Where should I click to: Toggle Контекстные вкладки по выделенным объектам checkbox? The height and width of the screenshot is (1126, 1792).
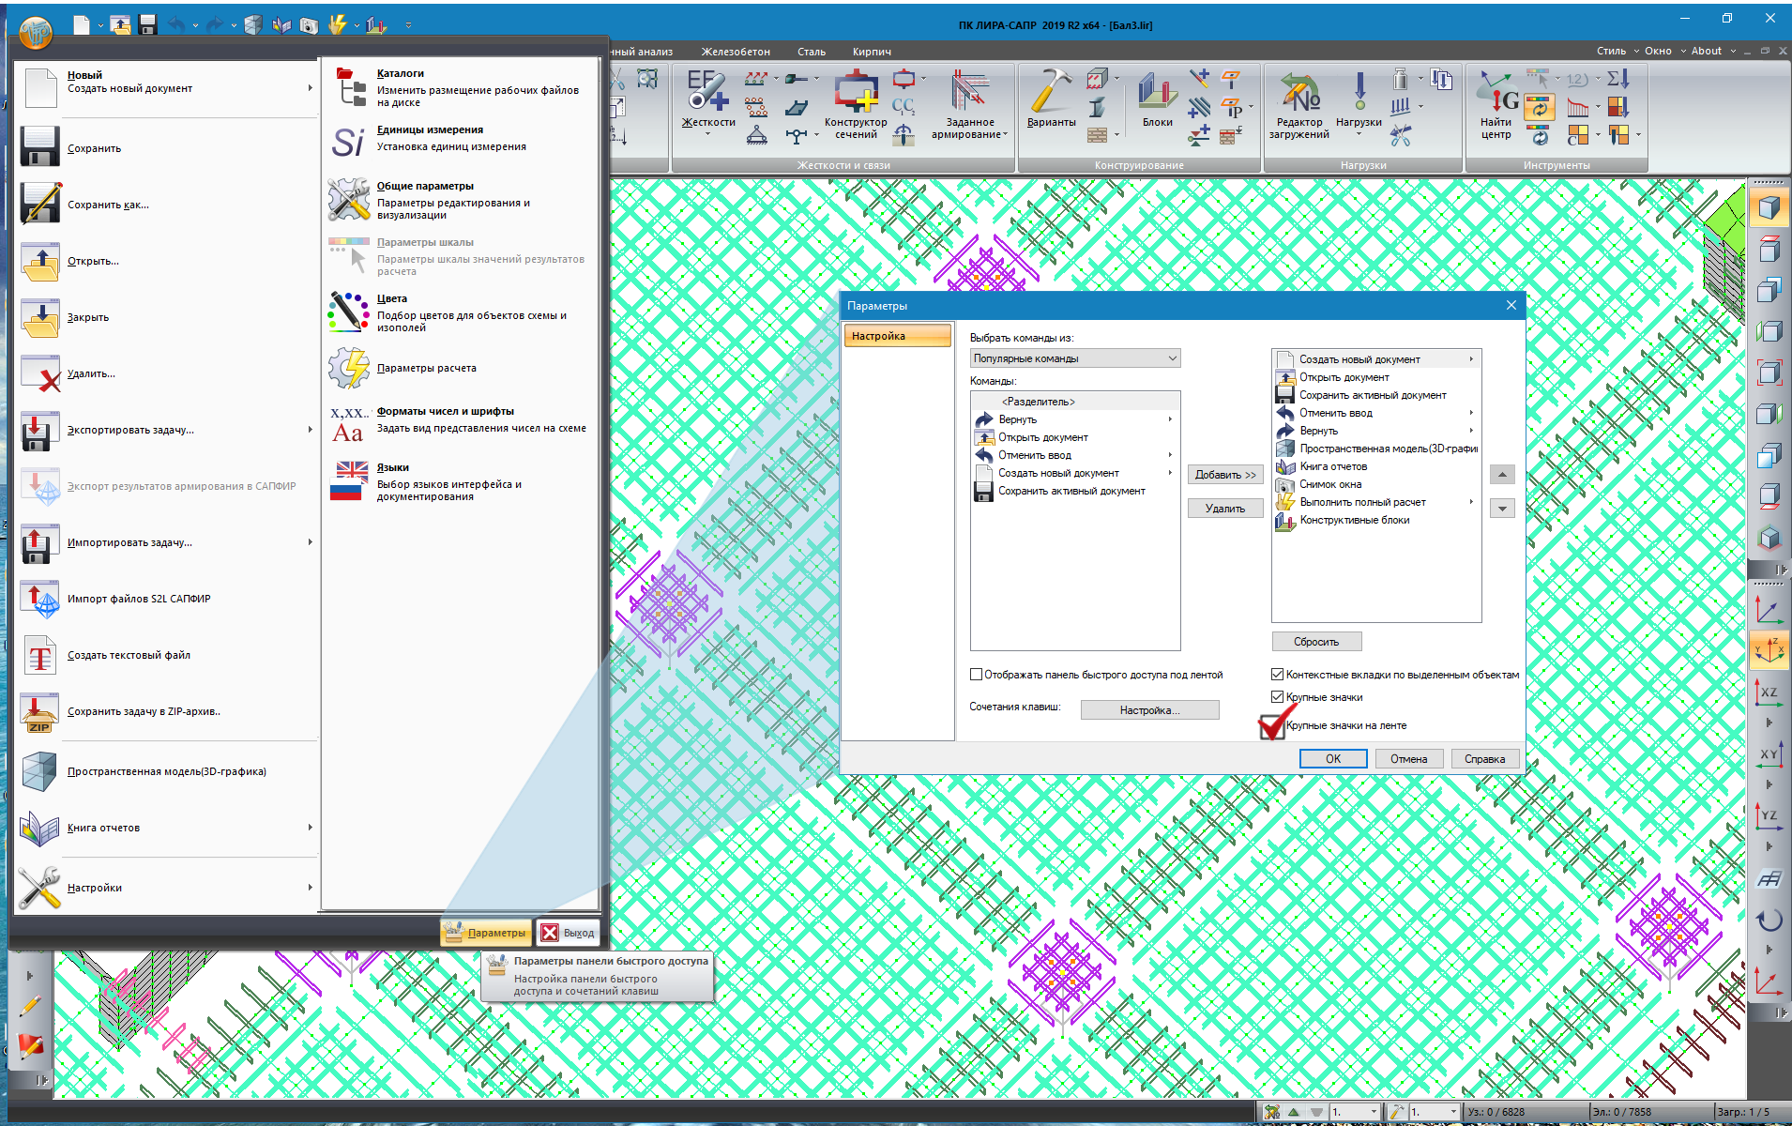click(1277, 675)
